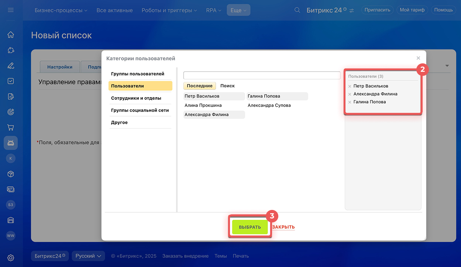461x267 pixels.
Task: Switch to the Последние tab
Action: coord(200,86)
